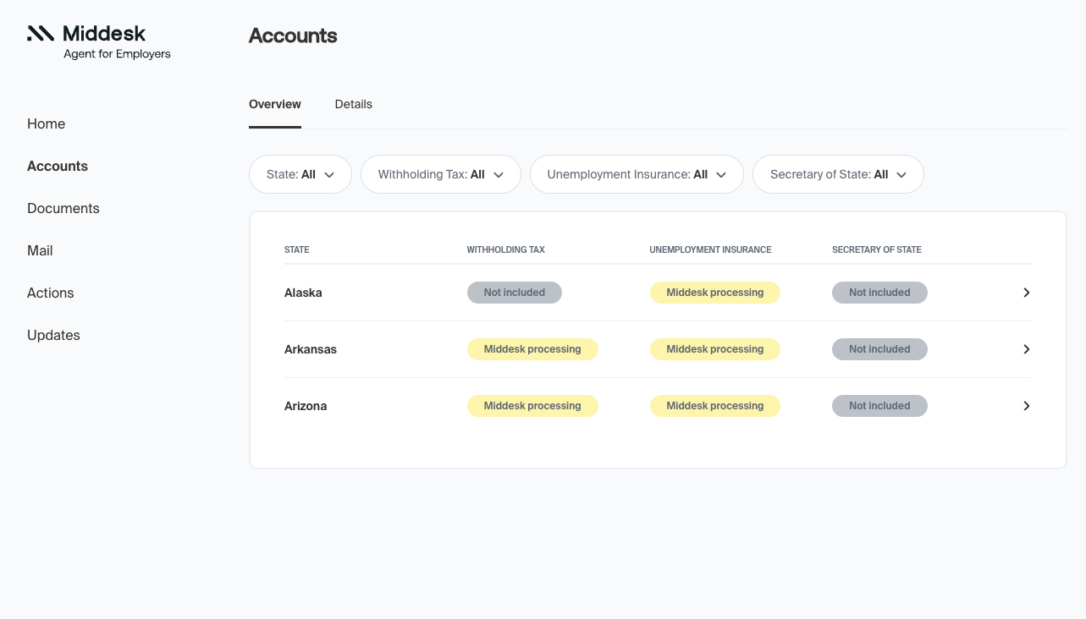1086x619 pixels.
Task: Click Alaska Withholding Tax 'Not included' badge
Action: 515,293
